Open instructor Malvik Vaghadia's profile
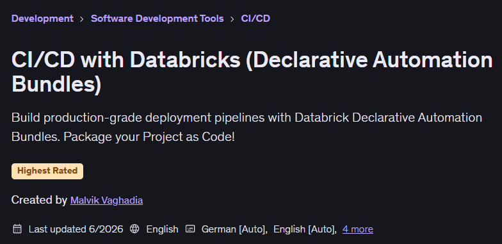Viewport: 502px width, 244px height. click(x=106, y=200)
